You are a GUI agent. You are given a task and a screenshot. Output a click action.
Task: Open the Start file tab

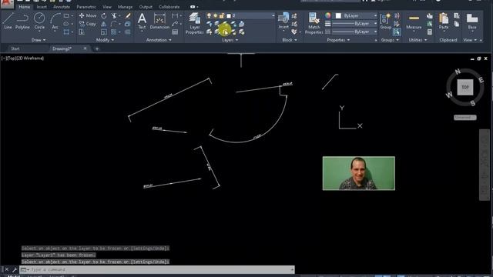coord(15,48)
